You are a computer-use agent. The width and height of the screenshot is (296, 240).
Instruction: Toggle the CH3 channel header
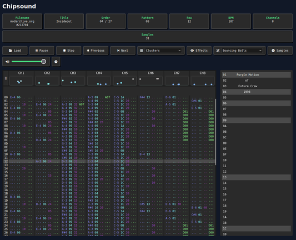tap(73, 73)
